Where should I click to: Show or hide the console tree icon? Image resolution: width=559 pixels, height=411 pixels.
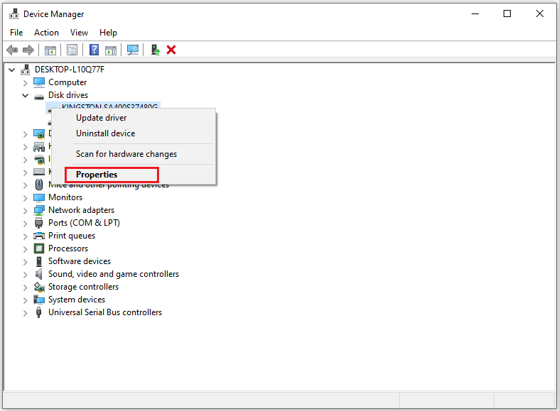pos(50,50)
